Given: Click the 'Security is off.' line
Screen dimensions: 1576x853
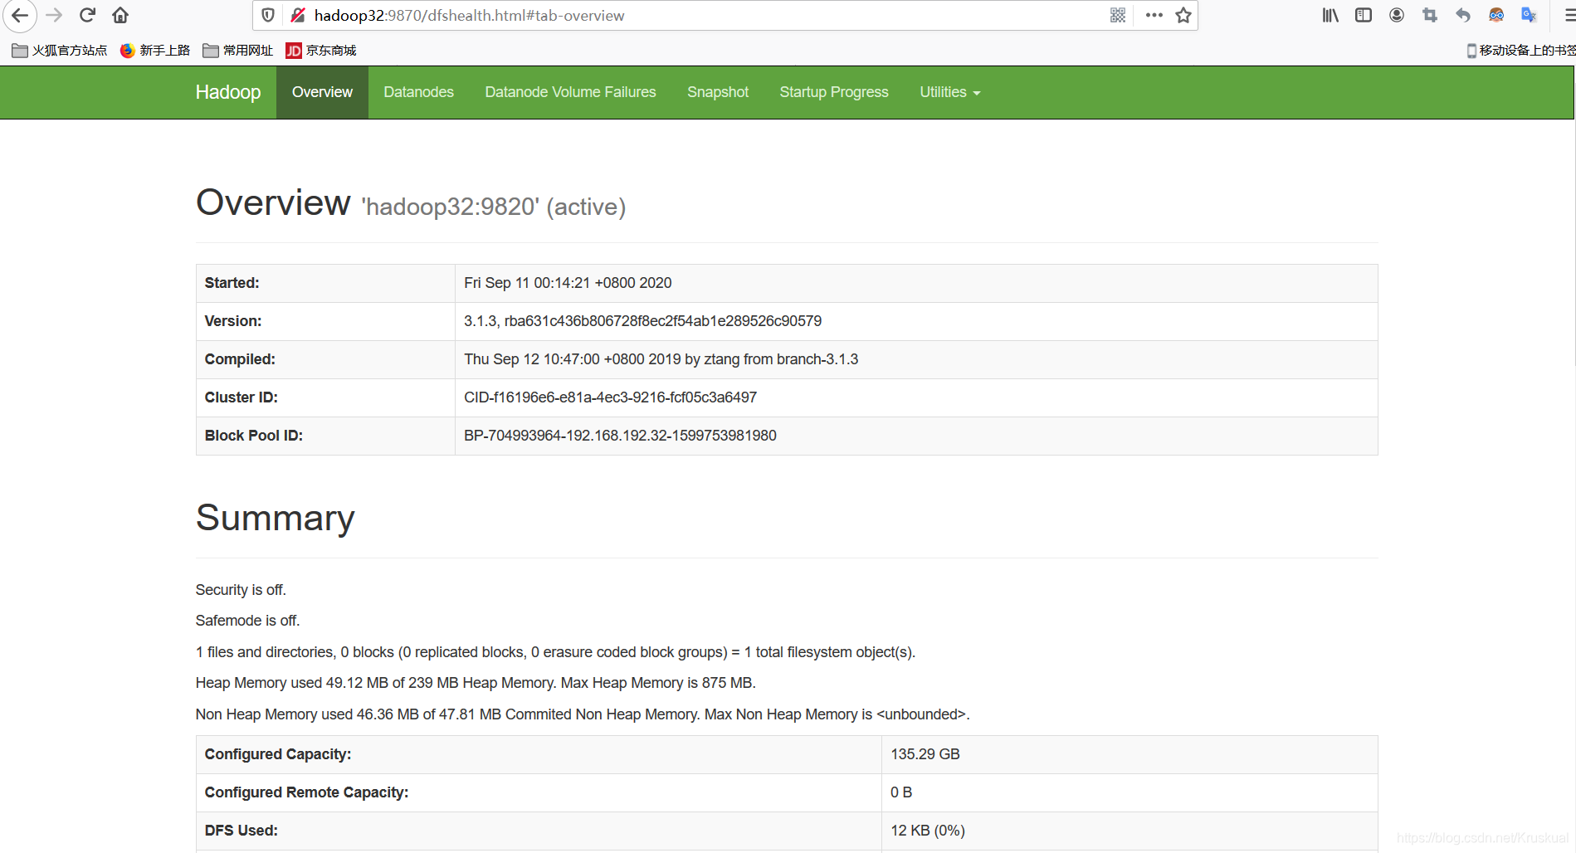Looking at the screenshot, I should click(x=241, y=590).
